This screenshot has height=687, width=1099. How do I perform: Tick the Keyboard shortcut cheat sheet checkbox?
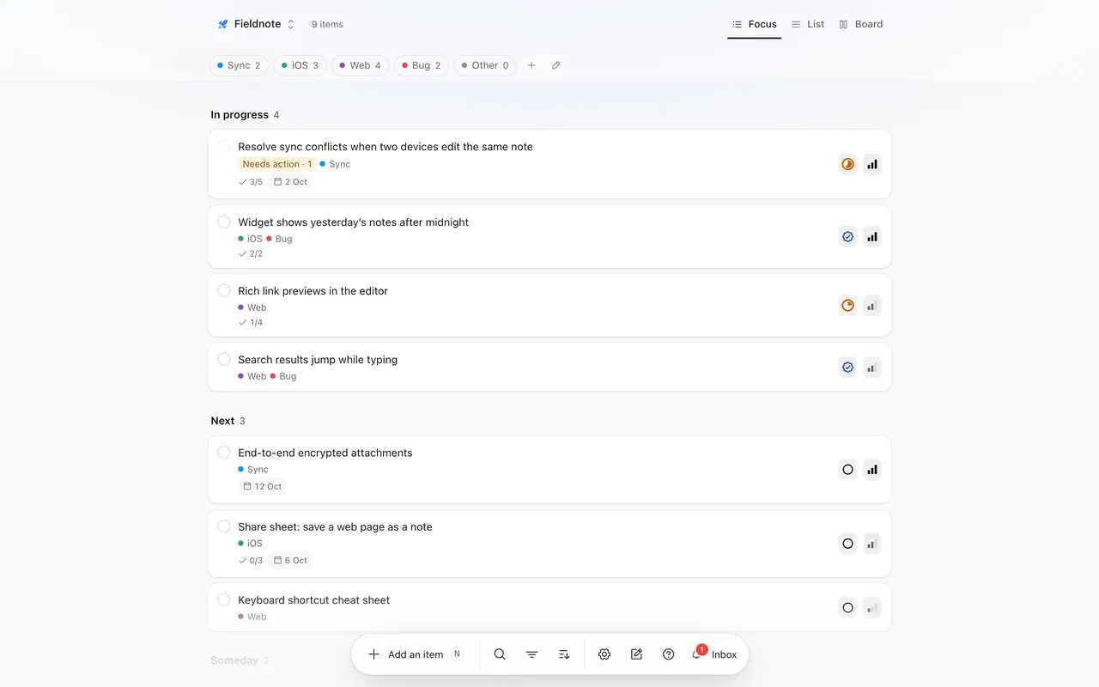tap(224, 599)
